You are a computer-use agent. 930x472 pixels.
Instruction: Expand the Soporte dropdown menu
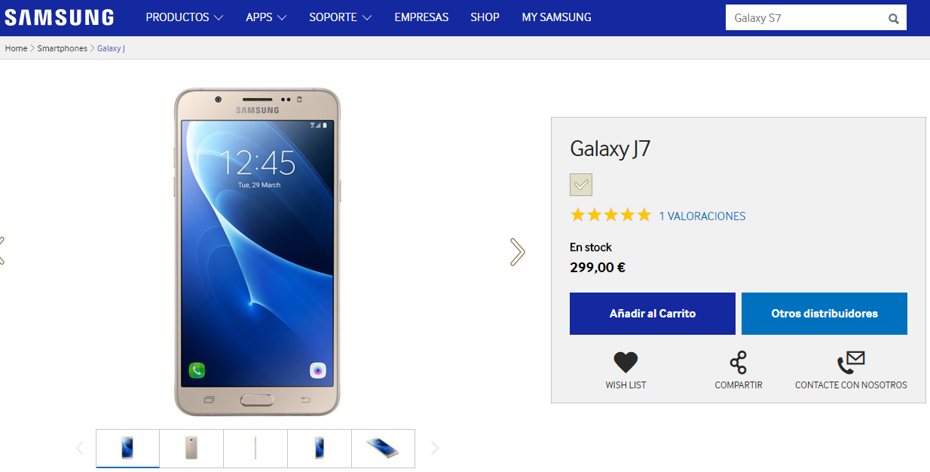click(341, 17)
